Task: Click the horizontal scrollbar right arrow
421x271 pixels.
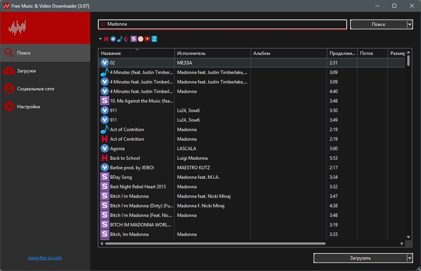Action: (402, 244)
